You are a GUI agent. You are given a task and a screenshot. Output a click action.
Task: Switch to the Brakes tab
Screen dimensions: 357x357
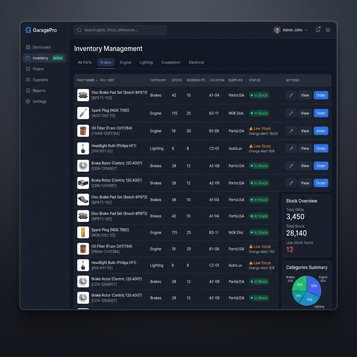(x=106, y=62)
